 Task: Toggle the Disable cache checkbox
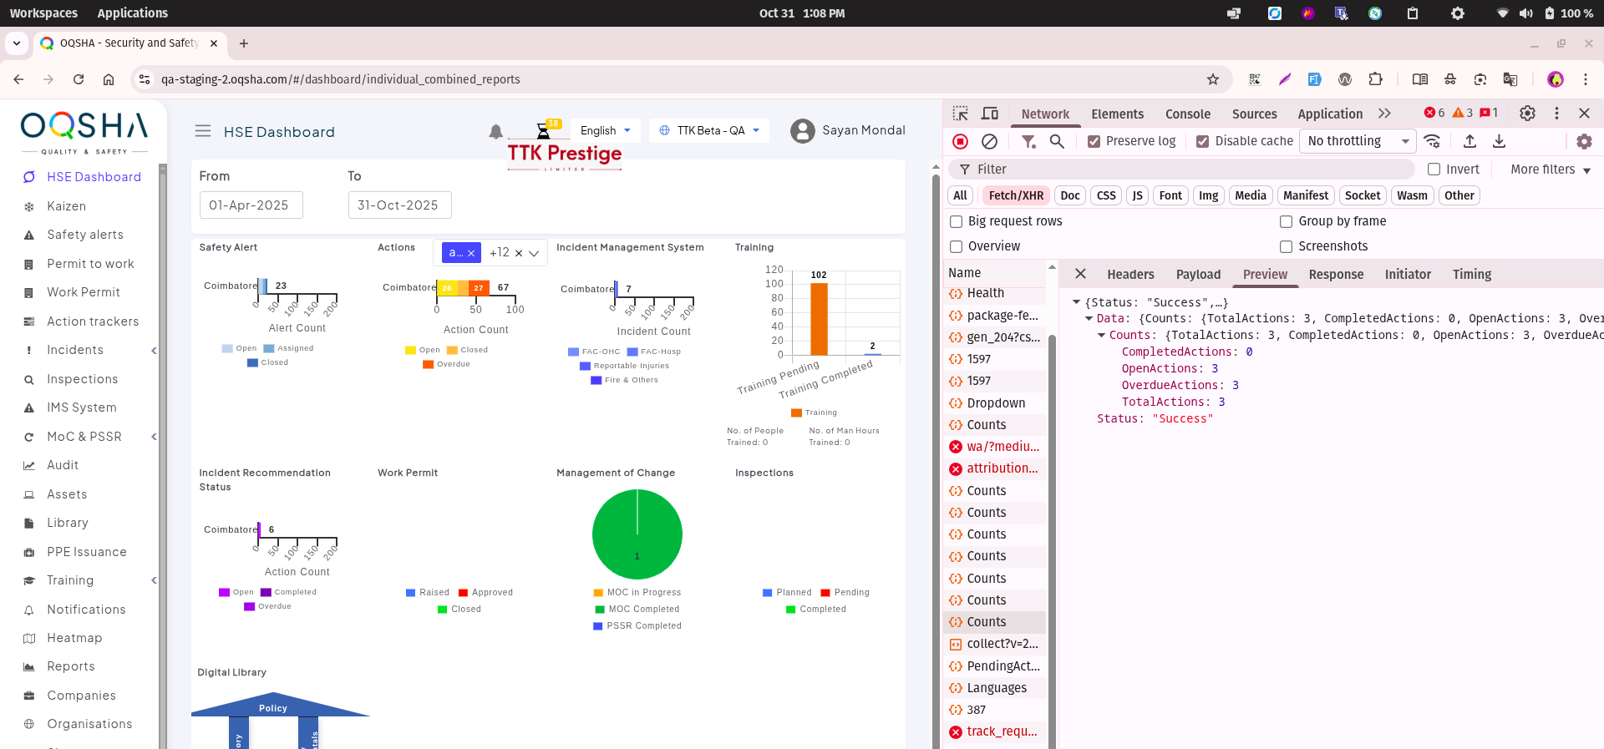click(x=1202, y=141)
